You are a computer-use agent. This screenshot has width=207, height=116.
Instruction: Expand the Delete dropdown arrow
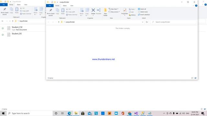point(93,15)
